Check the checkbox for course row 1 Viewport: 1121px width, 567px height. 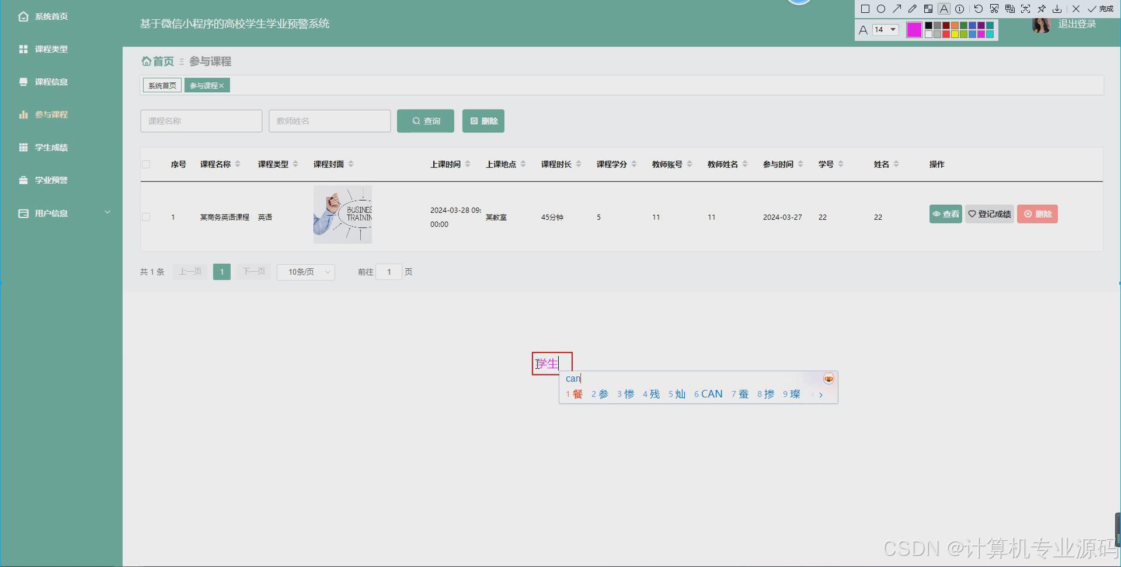146,216
